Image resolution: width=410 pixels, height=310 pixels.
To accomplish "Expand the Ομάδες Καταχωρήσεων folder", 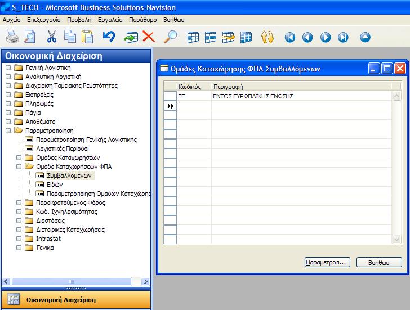I will [19, 158].
